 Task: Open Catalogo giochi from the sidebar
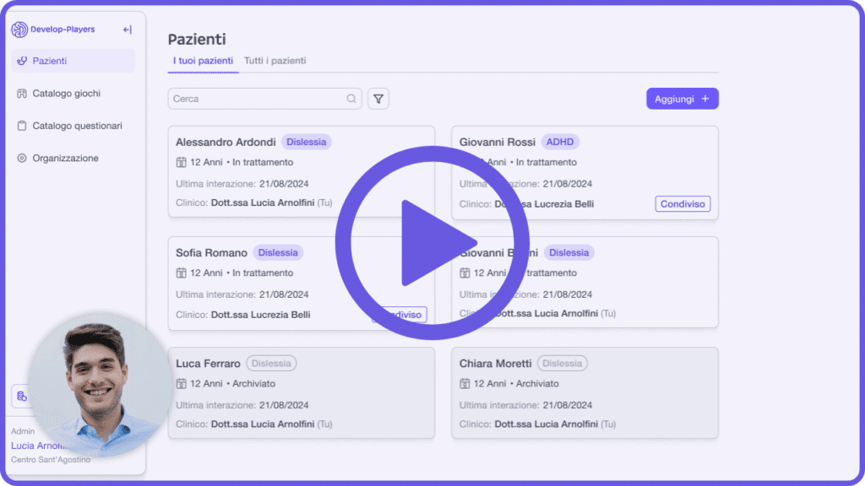pyautogui.click(x=66, y=94)
